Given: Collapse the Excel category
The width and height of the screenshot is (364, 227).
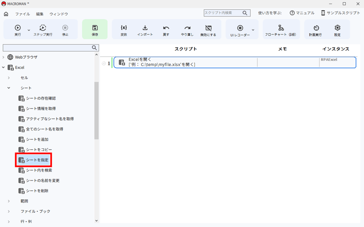Looking at the screenshot, I should pyautogui.click(x=3, y=67).
